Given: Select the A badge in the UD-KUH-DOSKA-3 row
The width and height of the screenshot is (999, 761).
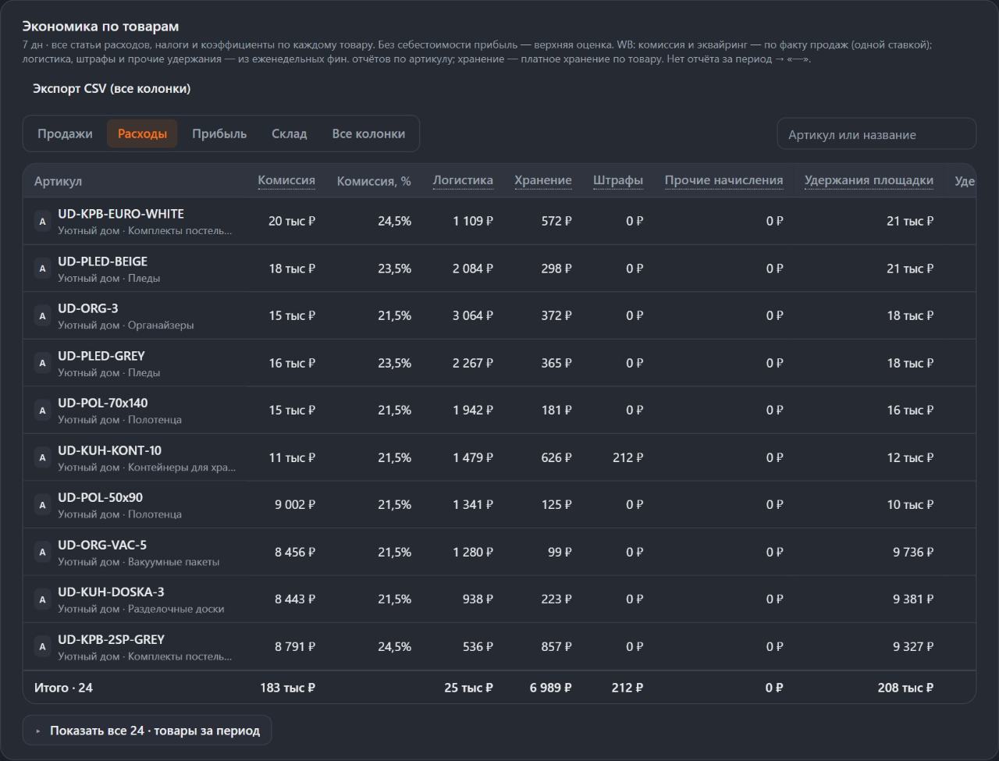Looking at the screenshot, I should [x=42, y=599].
